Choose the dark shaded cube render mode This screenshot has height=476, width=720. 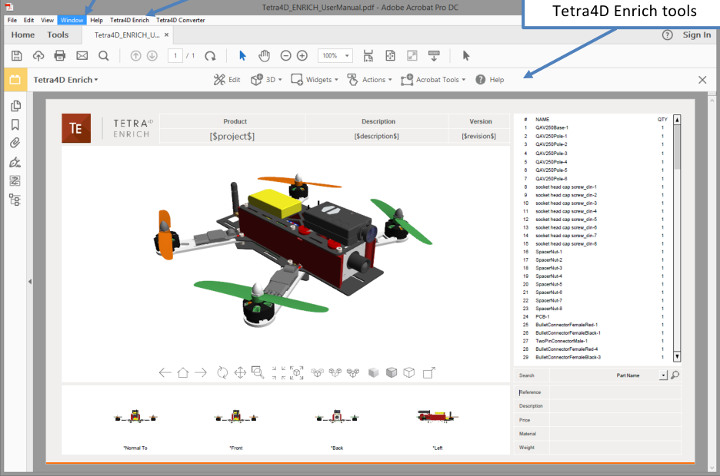tap(392, 372)
